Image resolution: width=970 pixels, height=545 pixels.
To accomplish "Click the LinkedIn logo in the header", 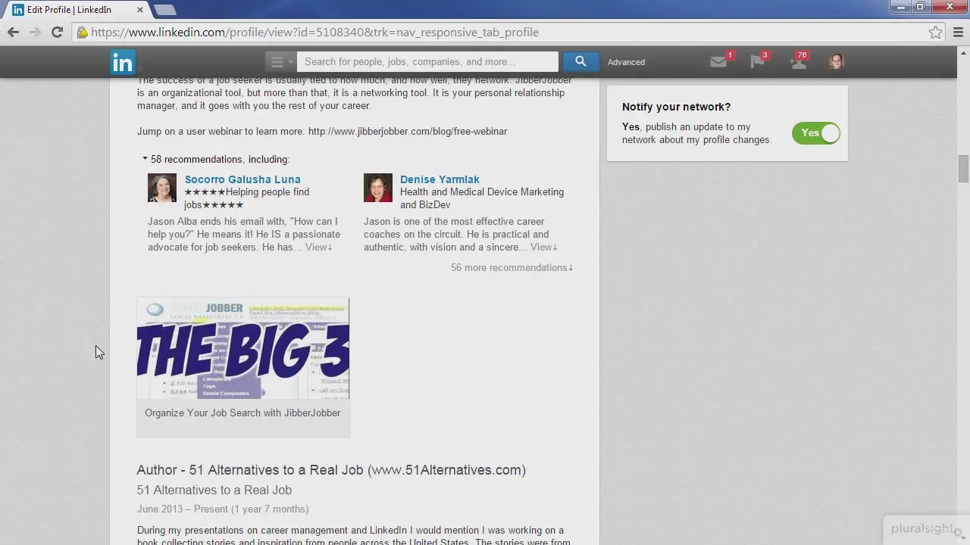I will coord(123,62).
